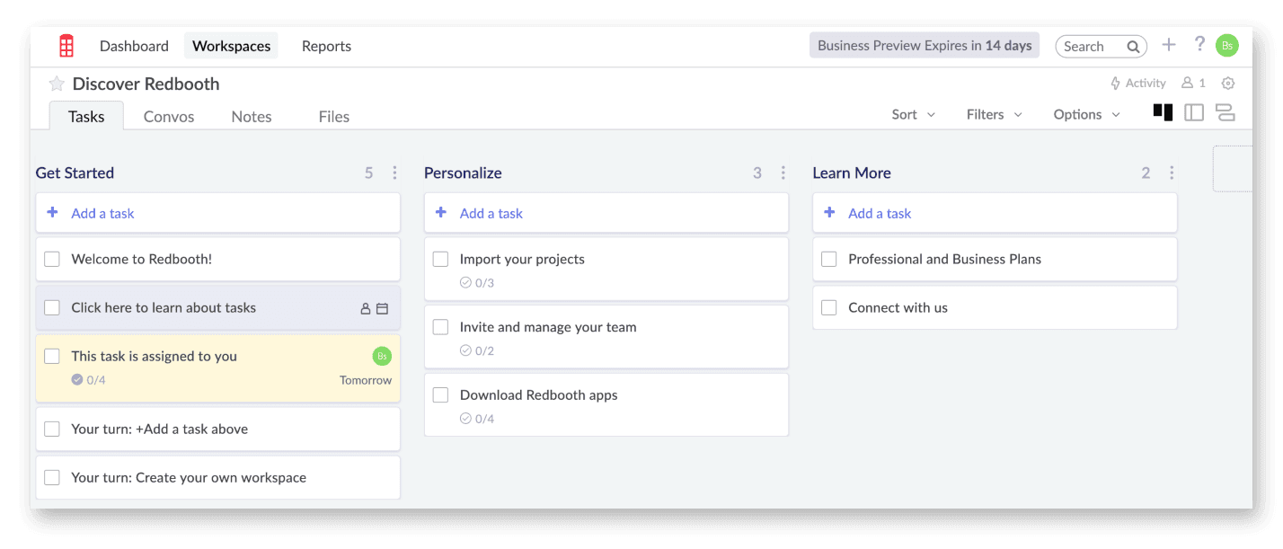Screen dimensions: 1283x549
Task: Click the Get Started list title
Action: click(x=75, y=173)
